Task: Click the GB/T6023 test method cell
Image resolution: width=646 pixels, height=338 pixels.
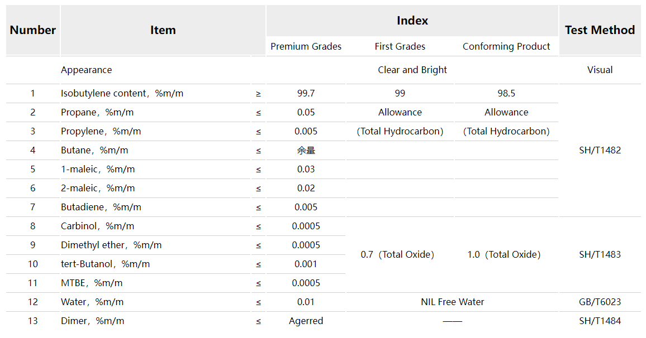Action: [600, 302]
